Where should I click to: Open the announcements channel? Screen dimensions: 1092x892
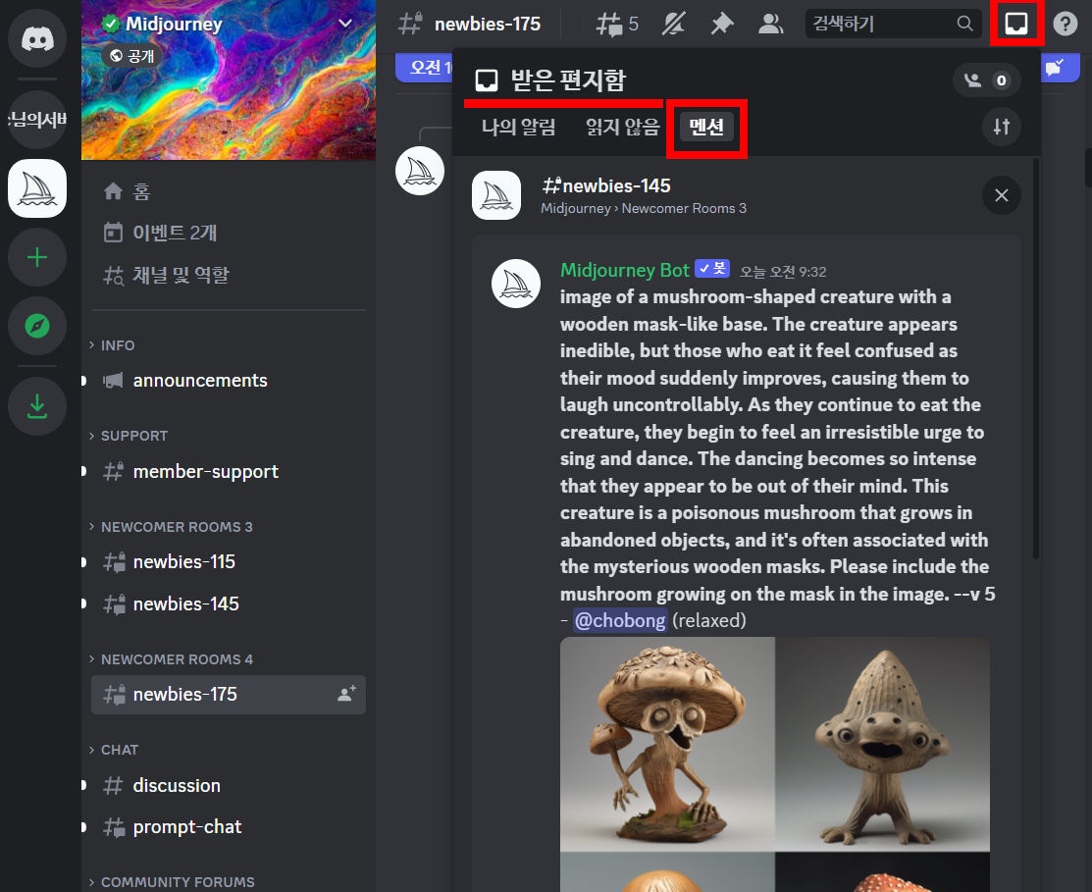pyautogui.click(x=229, y=380)
